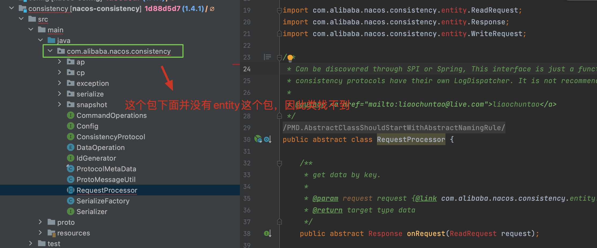
Task: Expand the snapshot package
Action: click(x=60, y=104)
